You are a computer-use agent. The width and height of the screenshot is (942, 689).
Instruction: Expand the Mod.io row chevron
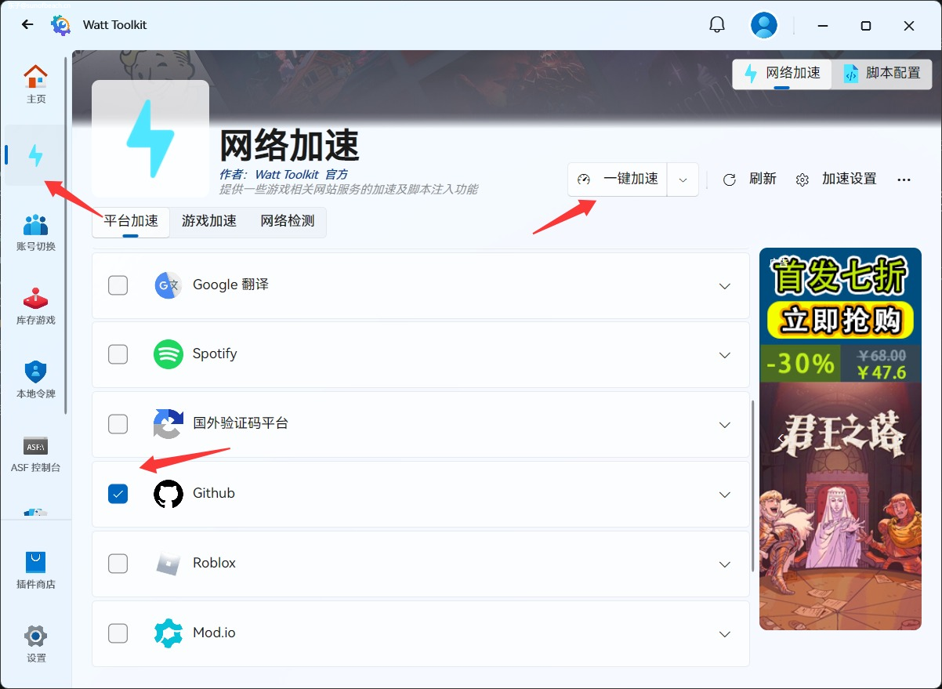coord(725,634)
